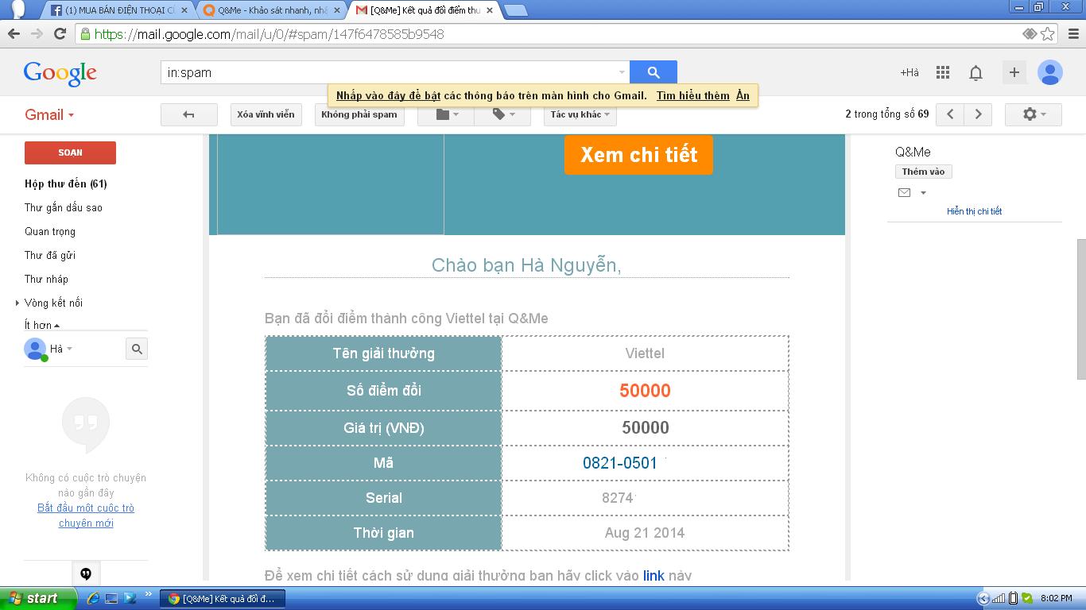Click the blue 'link' word in email
Screen dimensions: 1086x610
click(654, 575)
